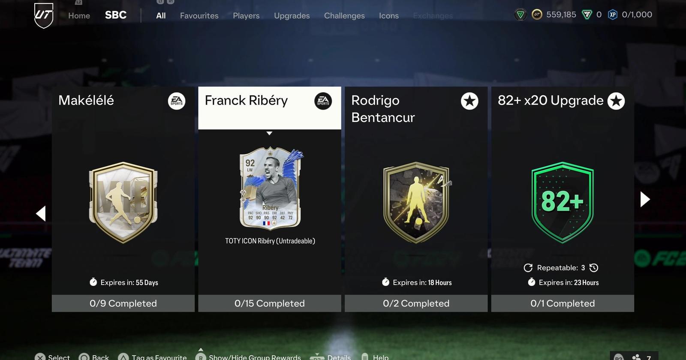Click the UT coins icon
686x360 pixels.
point(537,15)
